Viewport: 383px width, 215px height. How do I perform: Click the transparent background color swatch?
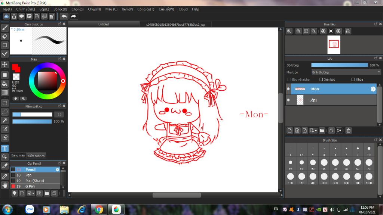tap(16, 77)
